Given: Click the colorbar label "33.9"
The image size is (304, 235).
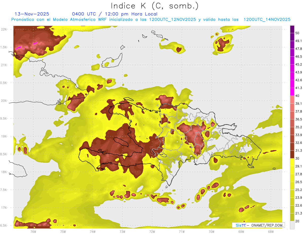Looking at the screenshot, I should 298,135.
